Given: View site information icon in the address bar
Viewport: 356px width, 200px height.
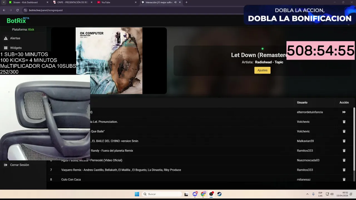Looking at the screenshot, I should (25, 10).
